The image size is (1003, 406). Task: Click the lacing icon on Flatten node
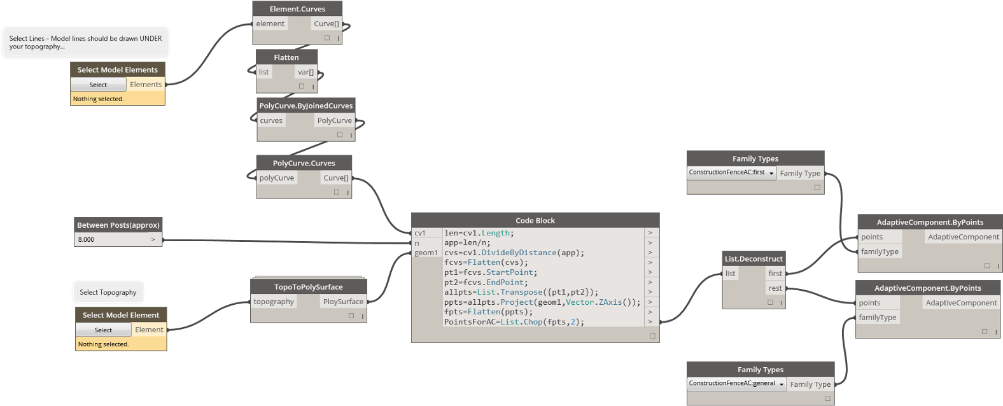pyautogui.click(x=313, y=87)
